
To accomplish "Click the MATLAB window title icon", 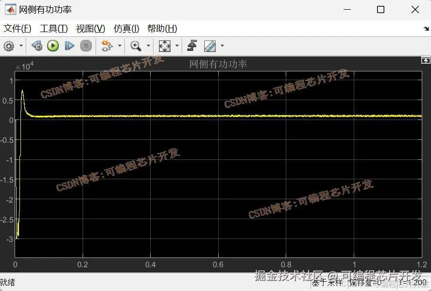I will click(x=11, y=10).
